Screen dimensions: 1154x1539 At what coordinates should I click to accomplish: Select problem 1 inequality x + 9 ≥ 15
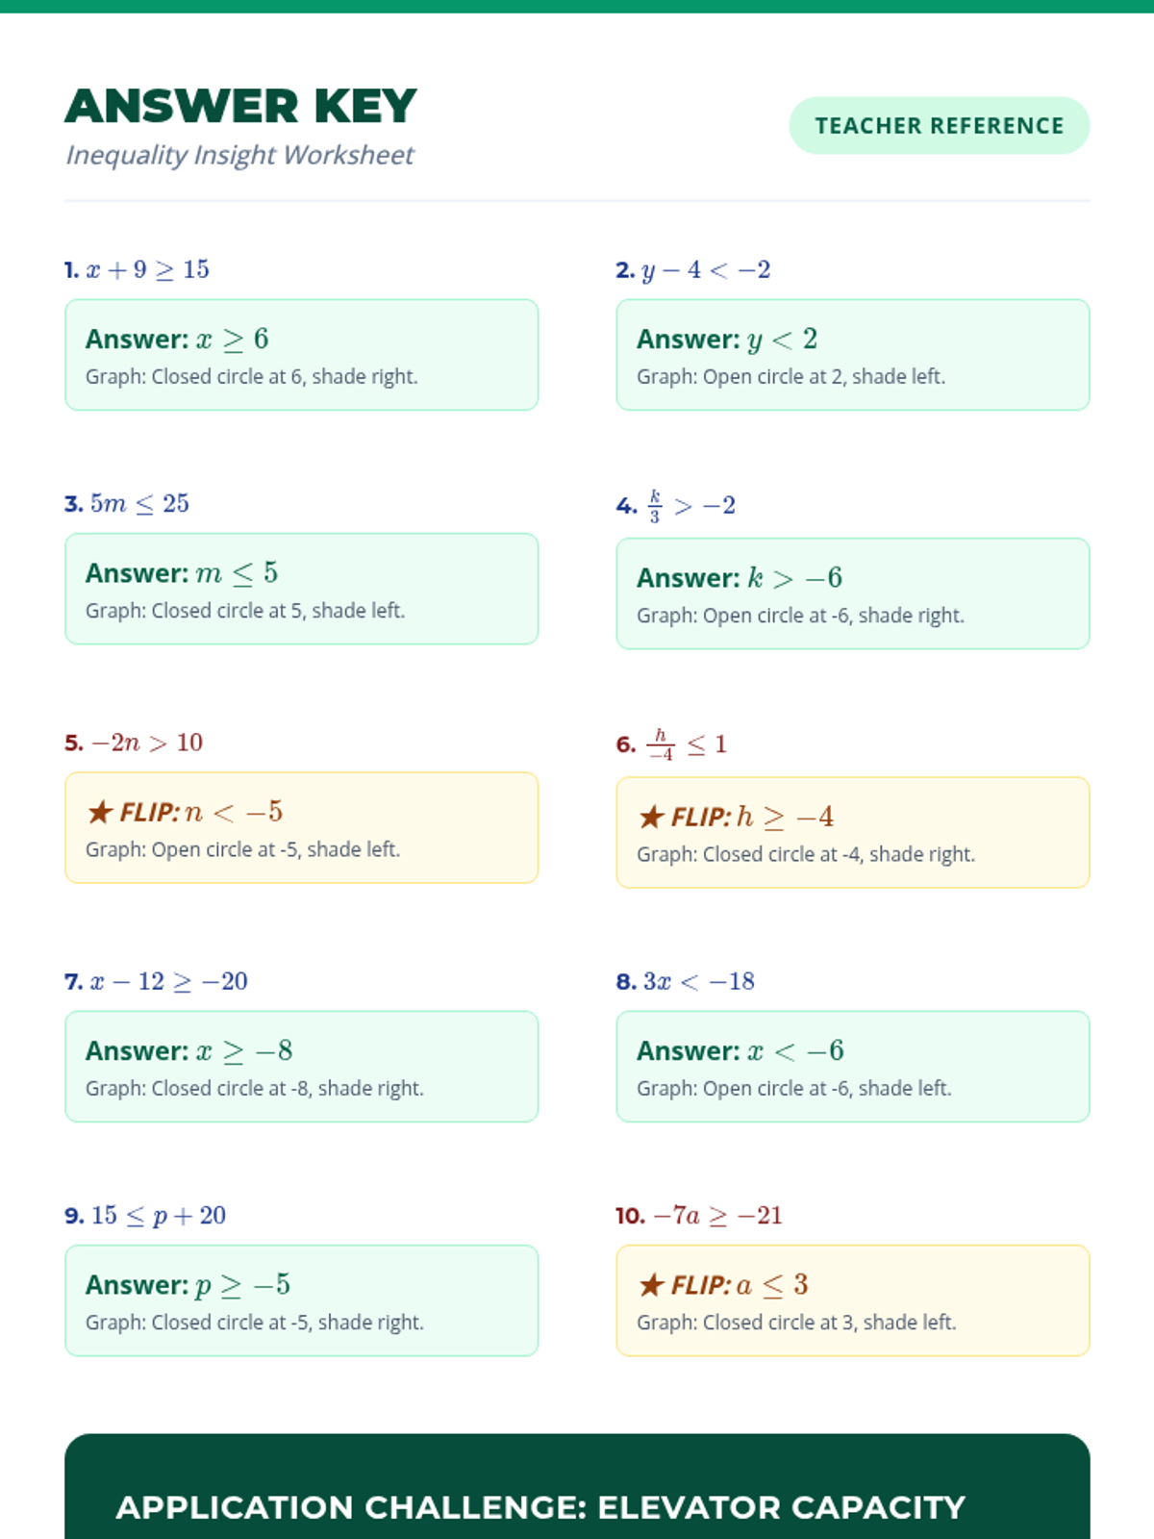[x=147, y=270]
